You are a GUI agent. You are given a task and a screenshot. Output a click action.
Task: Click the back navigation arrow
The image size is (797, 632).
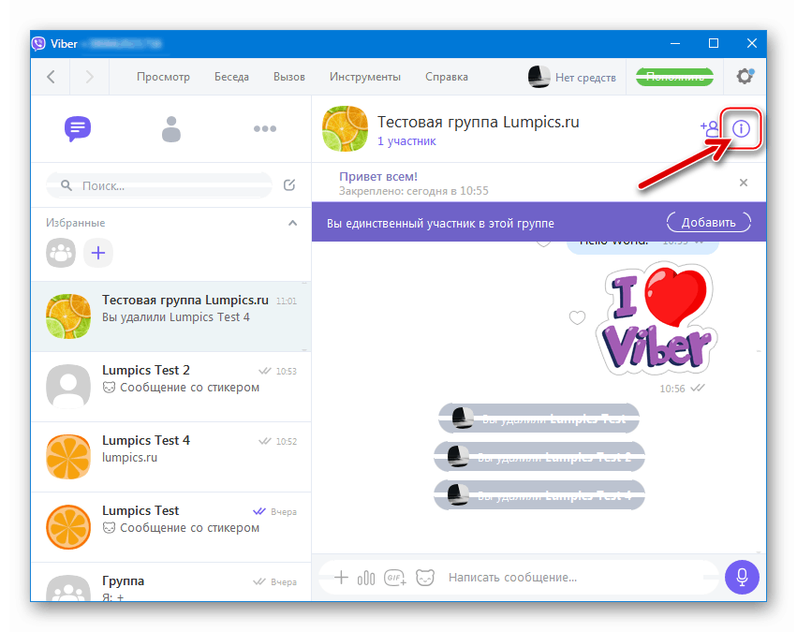coord(51,77)
